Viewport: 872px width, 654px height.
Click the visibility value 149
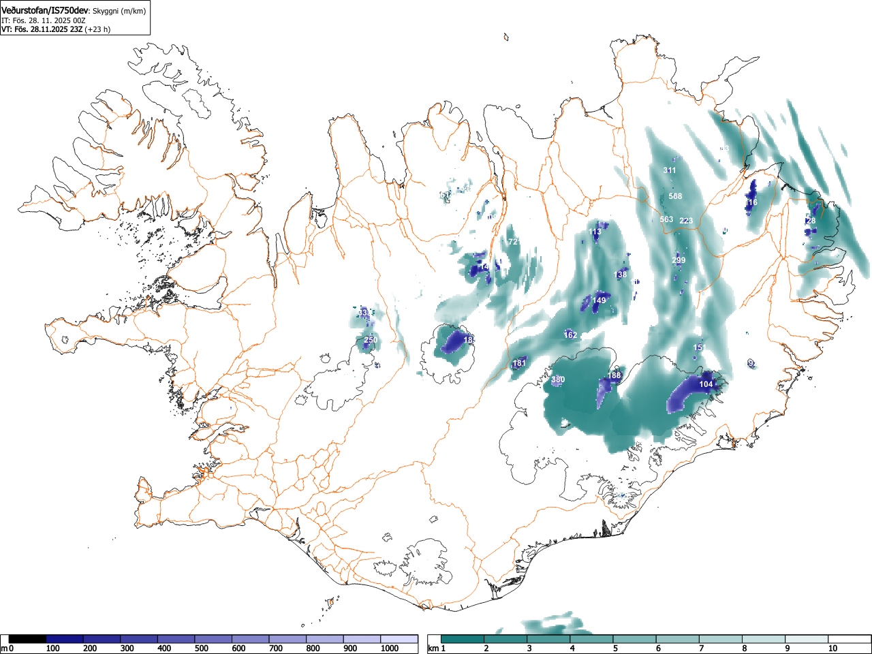click(x=599, y=300)
